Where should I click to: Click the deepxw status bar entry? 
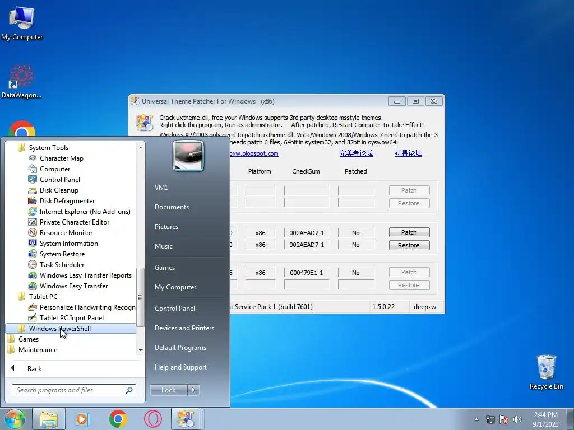(x=425, y=307)
